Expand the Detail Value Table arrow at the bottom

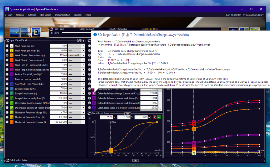pyautogui.click(x=135, y=160)
